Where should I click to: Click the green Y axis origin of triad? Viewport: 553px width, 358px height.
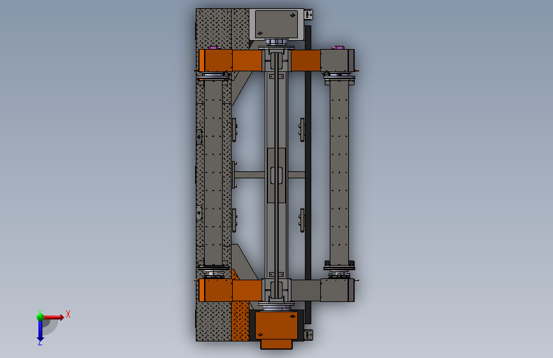tap(40, 317)
